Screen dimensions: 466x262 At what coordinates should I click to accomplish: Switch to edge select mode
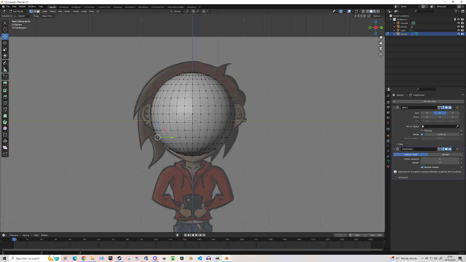pyautogui.click(x=35, y=11)
